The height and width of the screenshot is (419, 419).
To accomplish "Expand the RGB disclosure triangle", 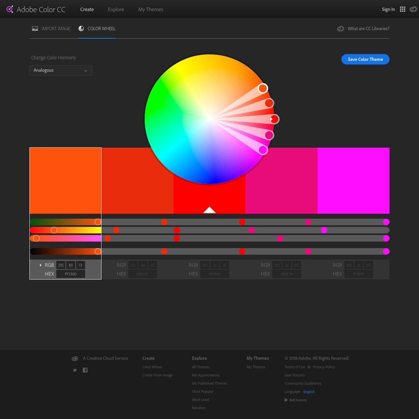I will 41,265.
